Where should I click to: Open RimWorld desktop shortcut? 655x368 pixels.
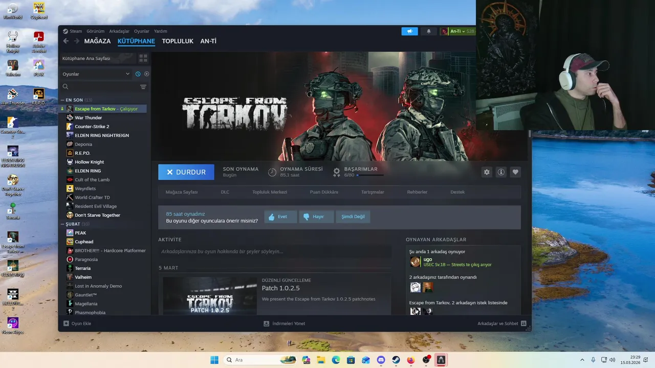click(13, 11)
